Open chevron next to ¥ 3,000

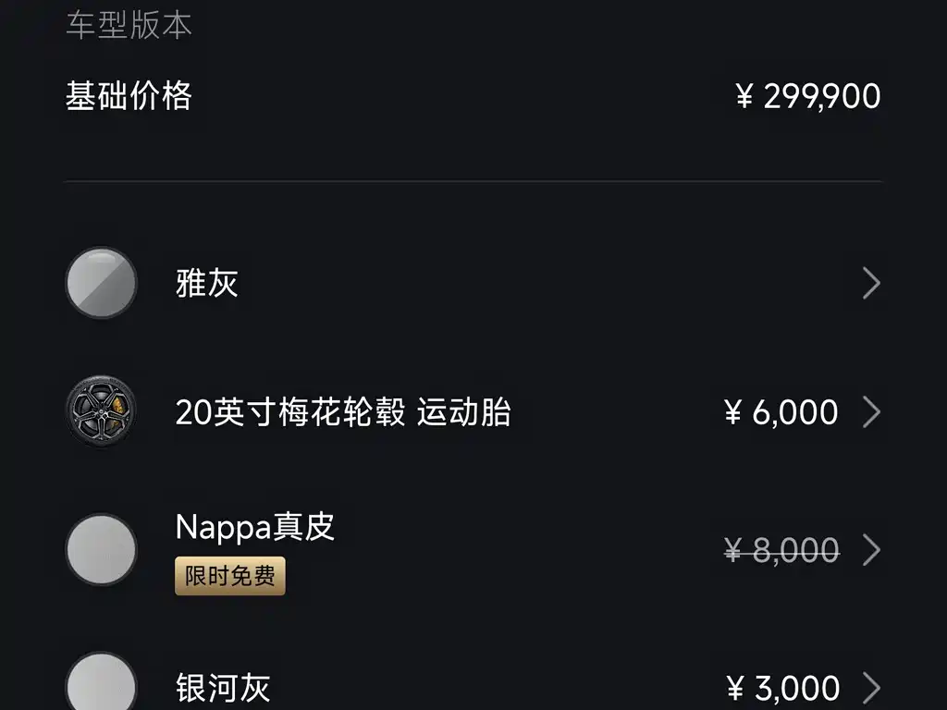coord(870,688)
